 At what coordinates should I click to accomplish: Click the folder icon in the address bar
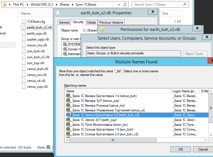5,4
